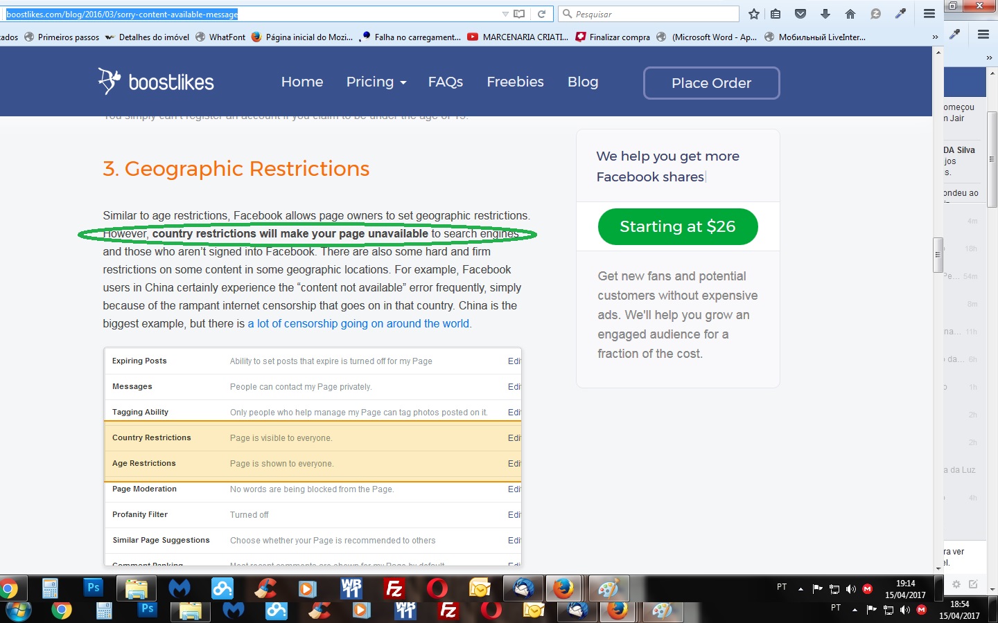Screen dimensions: 998x623
Task: Open the Firefox hamburger menu beside the eyedropper
Action: point(929,14)
